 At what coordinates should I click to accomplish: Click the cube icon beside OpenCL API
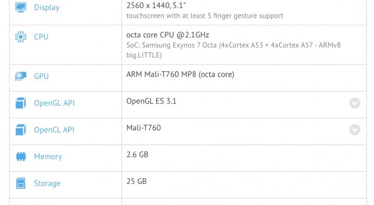(21, 130)
